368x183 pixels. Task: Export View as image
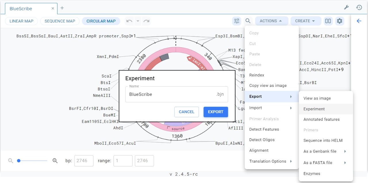326,98
